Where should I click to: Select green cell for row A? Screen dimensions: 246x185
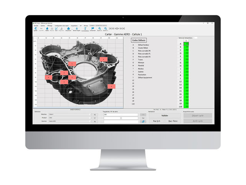tap(187, 44)
